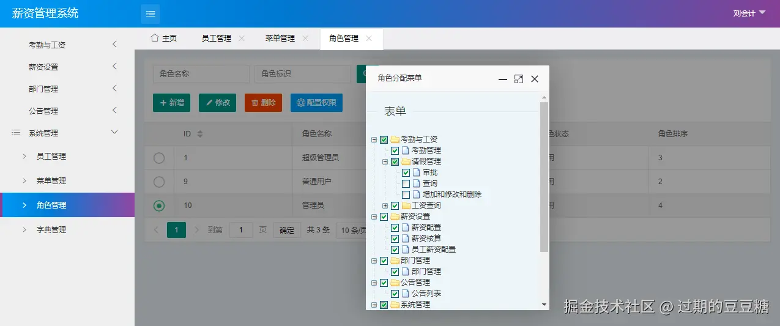The height and width of the screenshot is (326, 780).
Task: Close the 员工管理 tab
Action: 242,38
